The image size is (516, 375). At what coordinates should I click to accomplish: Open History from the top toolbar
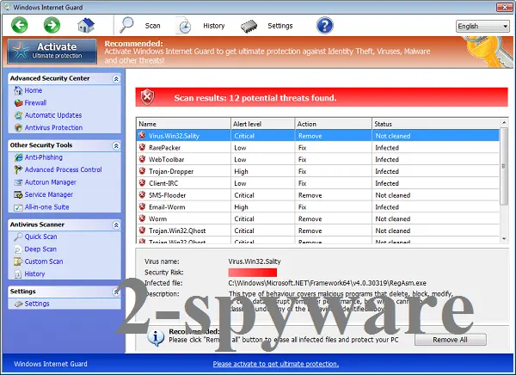[x=214, y=26]
